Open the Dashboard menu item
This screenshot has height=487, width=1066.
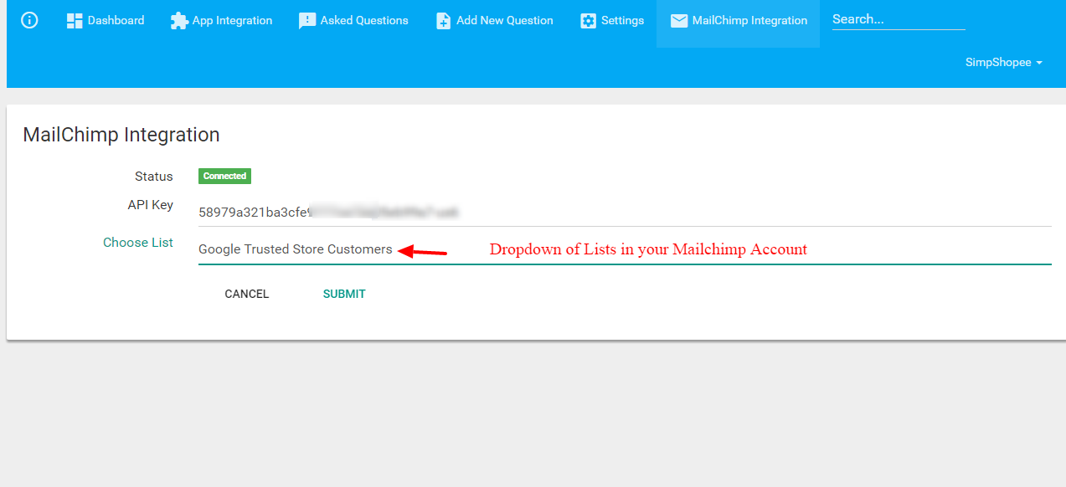pos(106,21)
